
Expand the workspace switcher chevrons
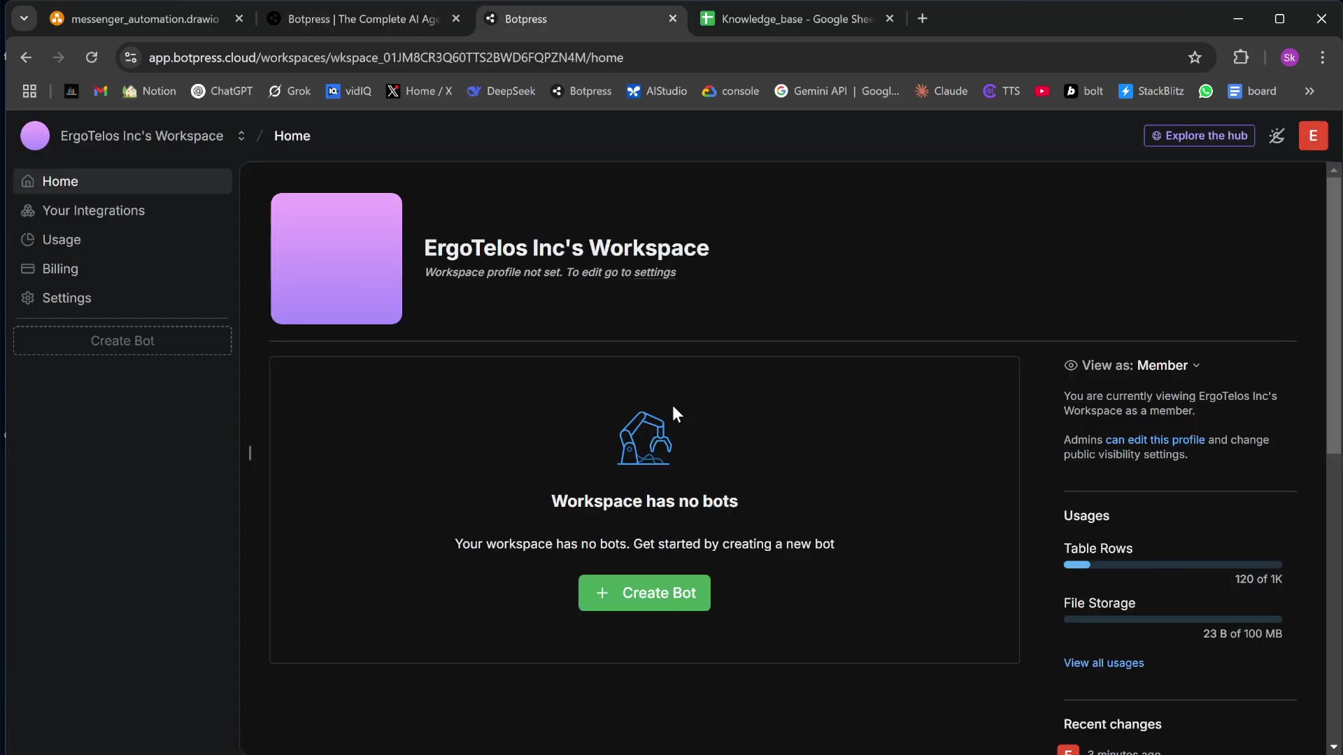point(241,136)
